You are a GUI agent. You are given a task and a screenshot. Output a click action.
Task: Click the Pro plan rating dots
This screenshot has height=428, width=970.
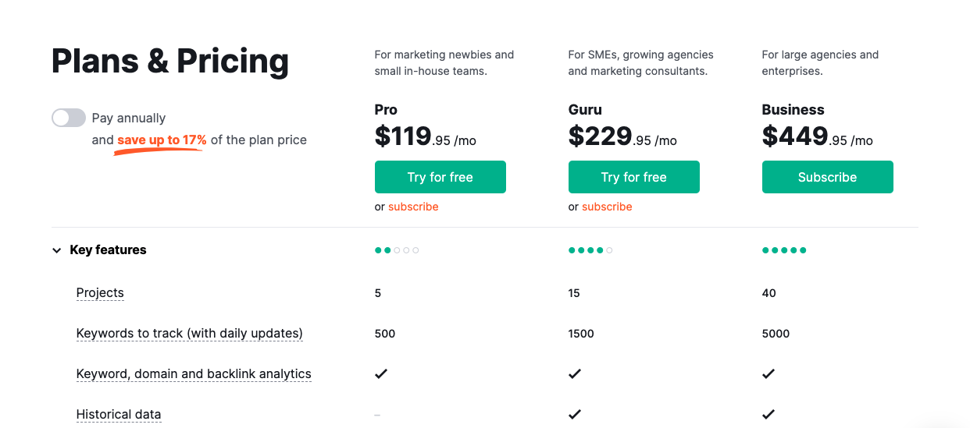397,250
